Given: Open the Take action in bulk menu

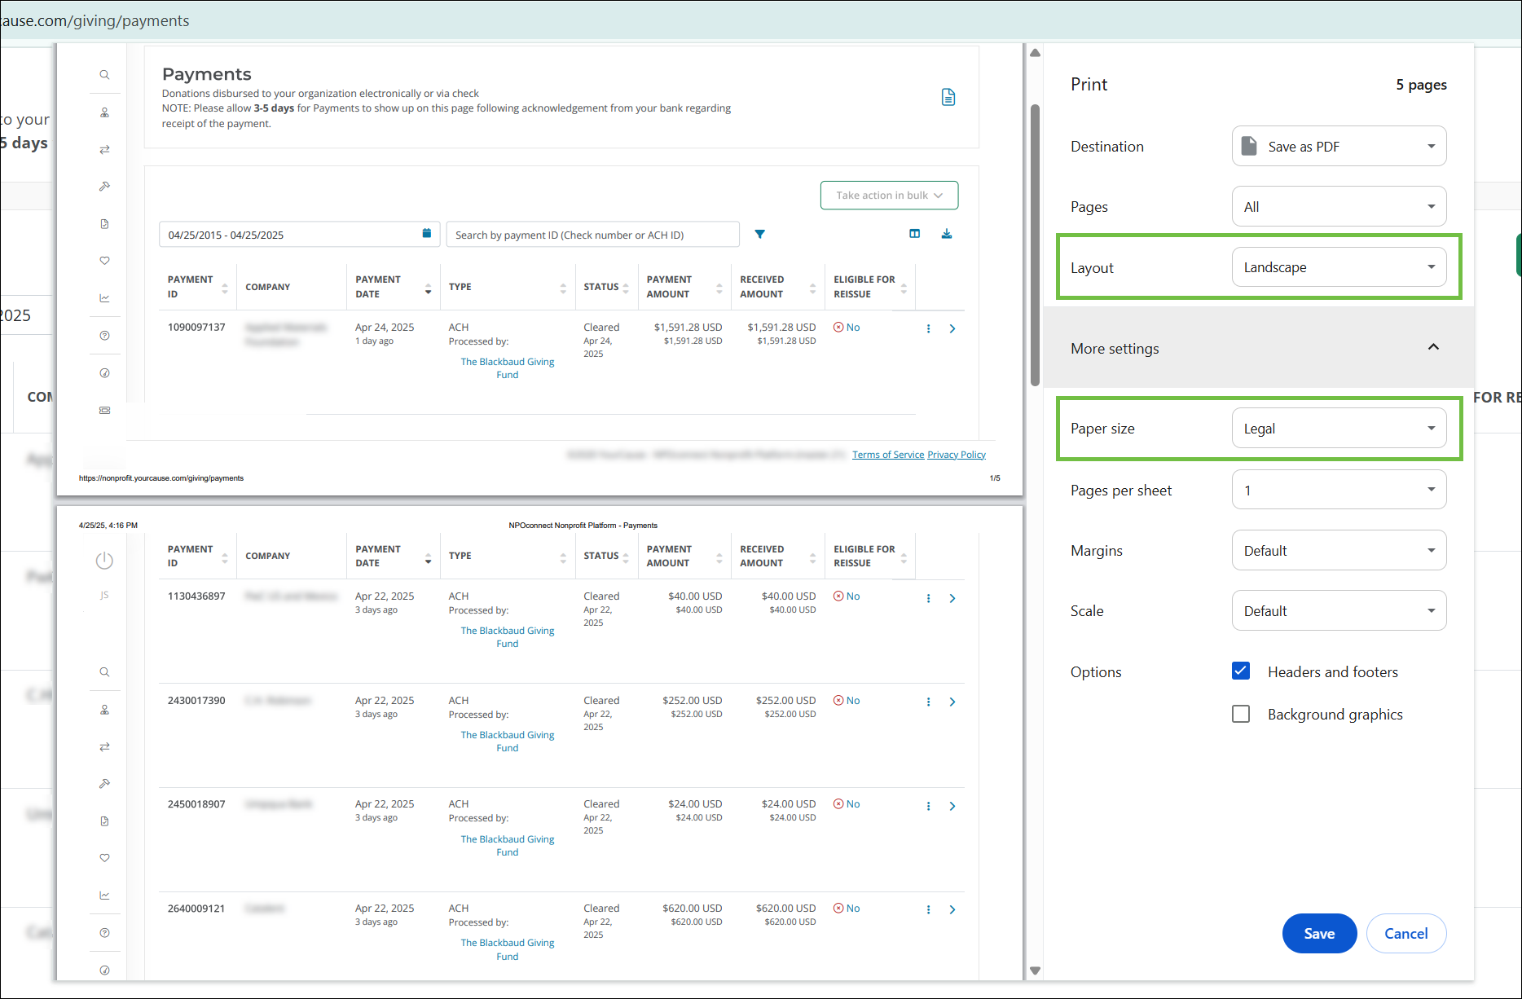Looking at the screenshot, I should [x=889, y=196].
